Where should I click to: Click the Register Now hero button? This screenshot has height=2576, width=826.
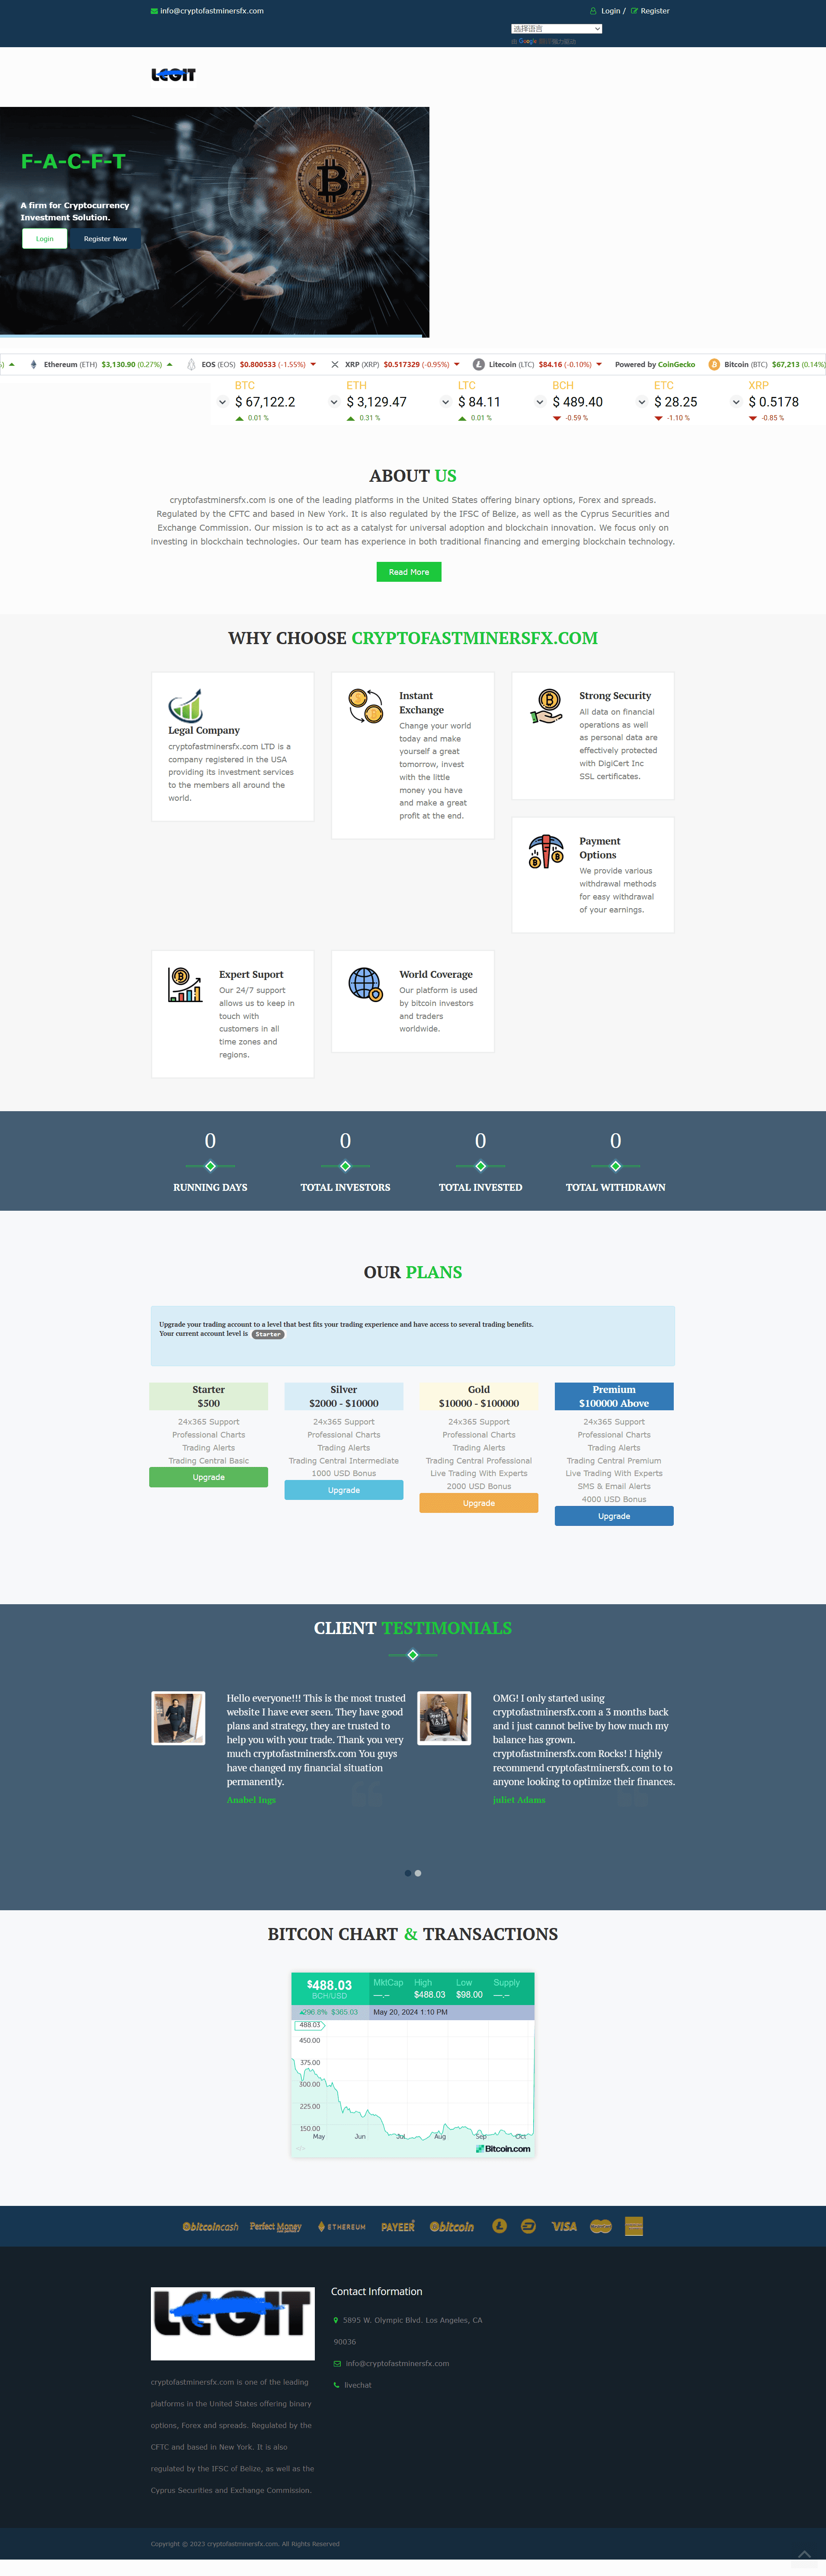[105, 239]
